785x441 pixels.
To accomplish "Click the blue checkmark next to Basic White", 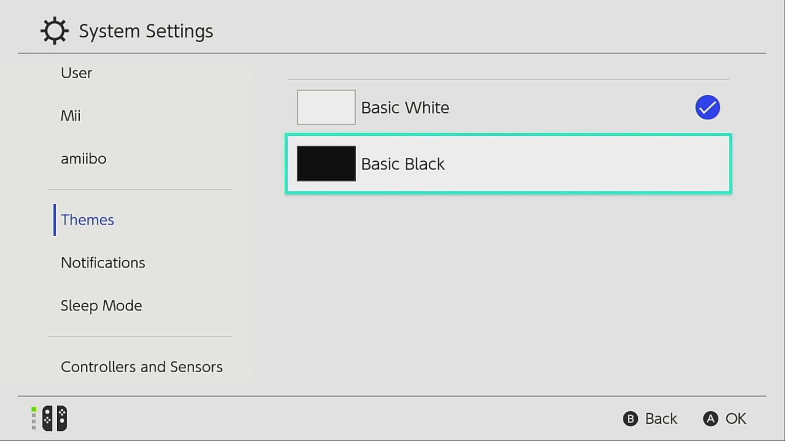I will click(707, 107).
